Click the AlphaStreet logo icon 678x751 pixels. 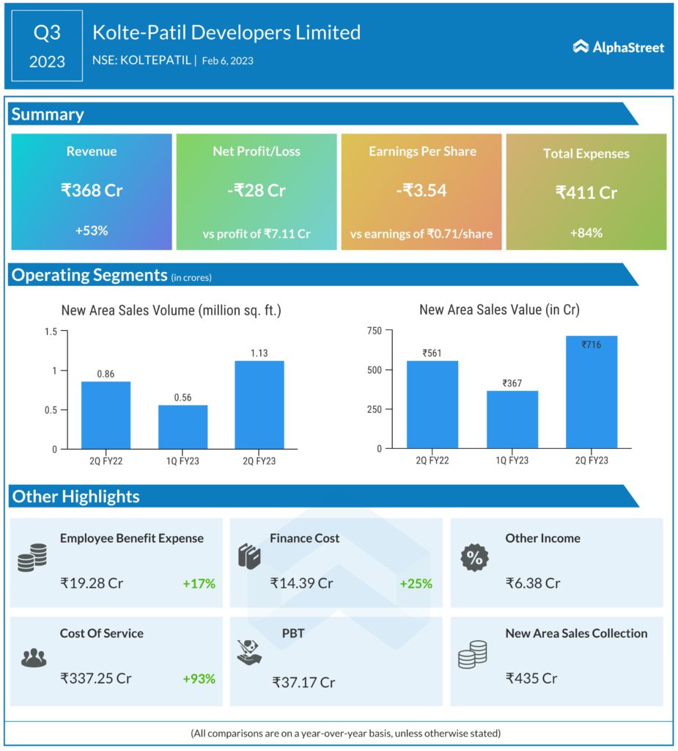click(x=581, y=47)
